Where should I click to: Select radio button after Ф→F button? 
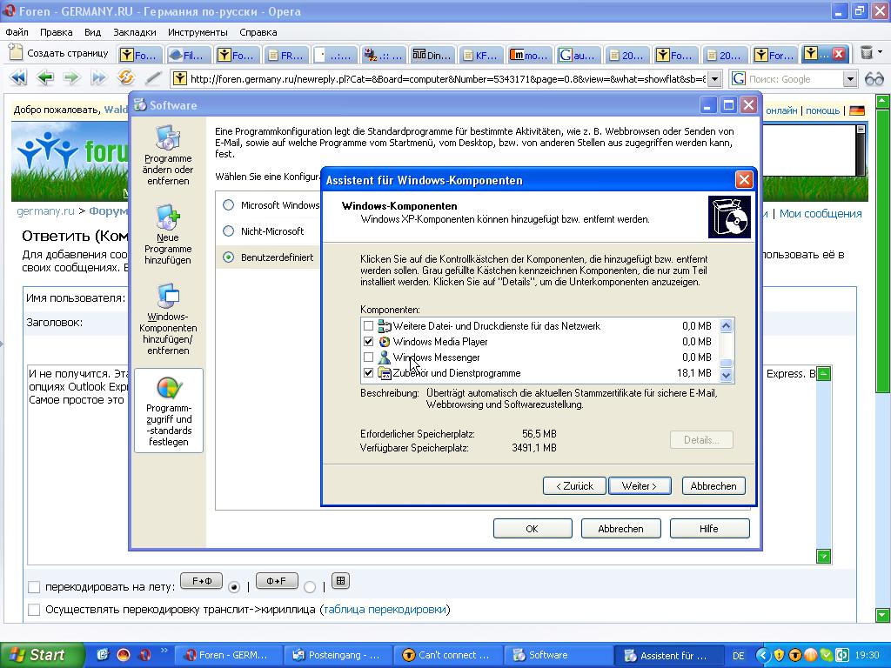310,587
